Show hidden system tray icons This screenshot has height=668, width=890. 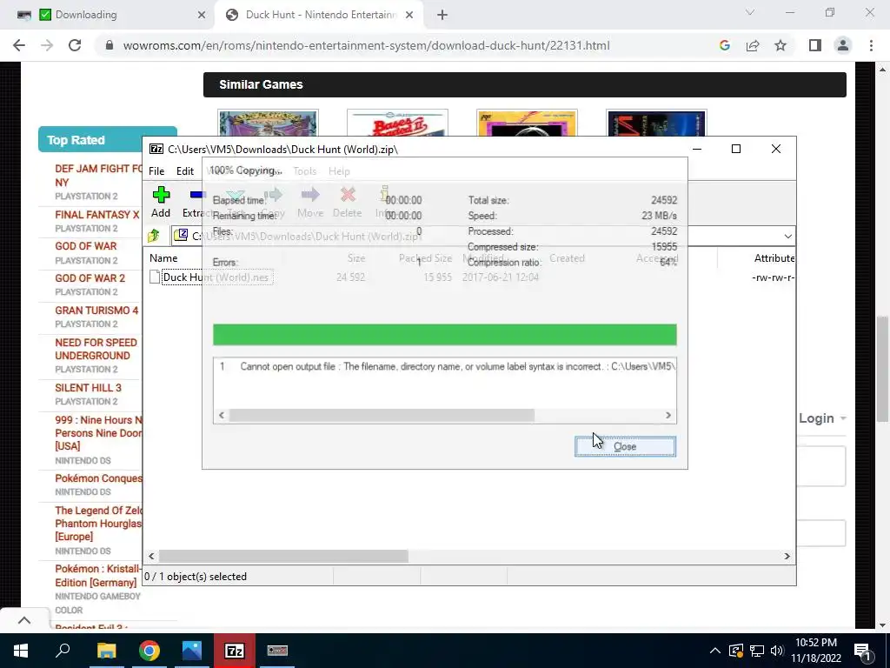(715, 651)
